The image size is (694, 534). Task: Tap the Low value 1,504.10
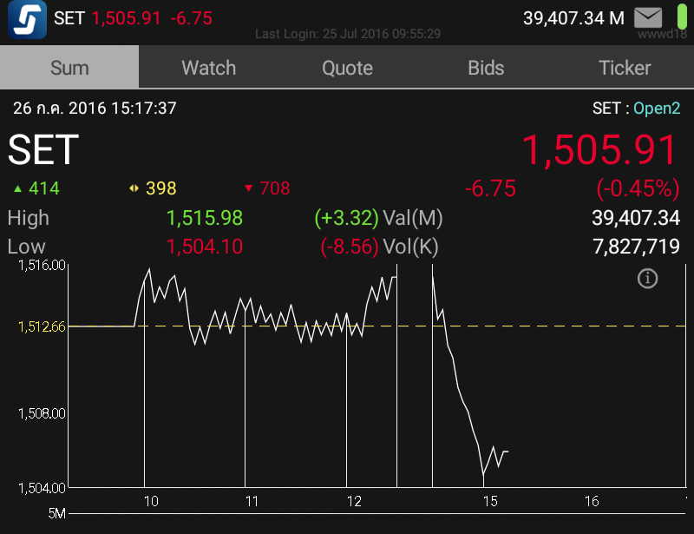(x=205, y=247)
